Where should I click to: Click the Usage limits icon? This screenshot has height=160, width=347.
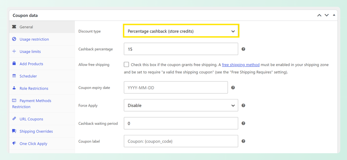(14, 51)
